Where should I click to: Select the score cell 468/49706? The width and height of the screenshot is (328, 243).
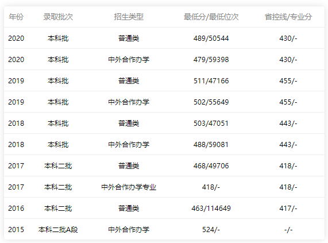[211, 166]
